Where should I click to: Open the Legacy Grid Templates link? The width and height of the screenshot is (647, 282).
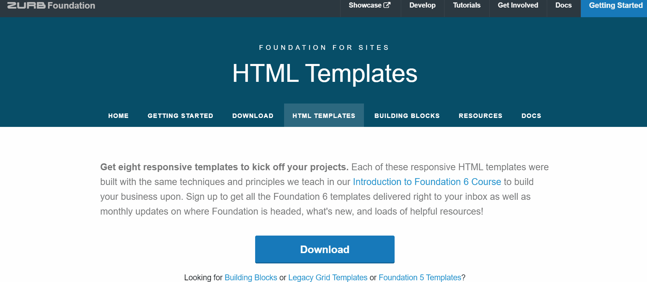328,277
